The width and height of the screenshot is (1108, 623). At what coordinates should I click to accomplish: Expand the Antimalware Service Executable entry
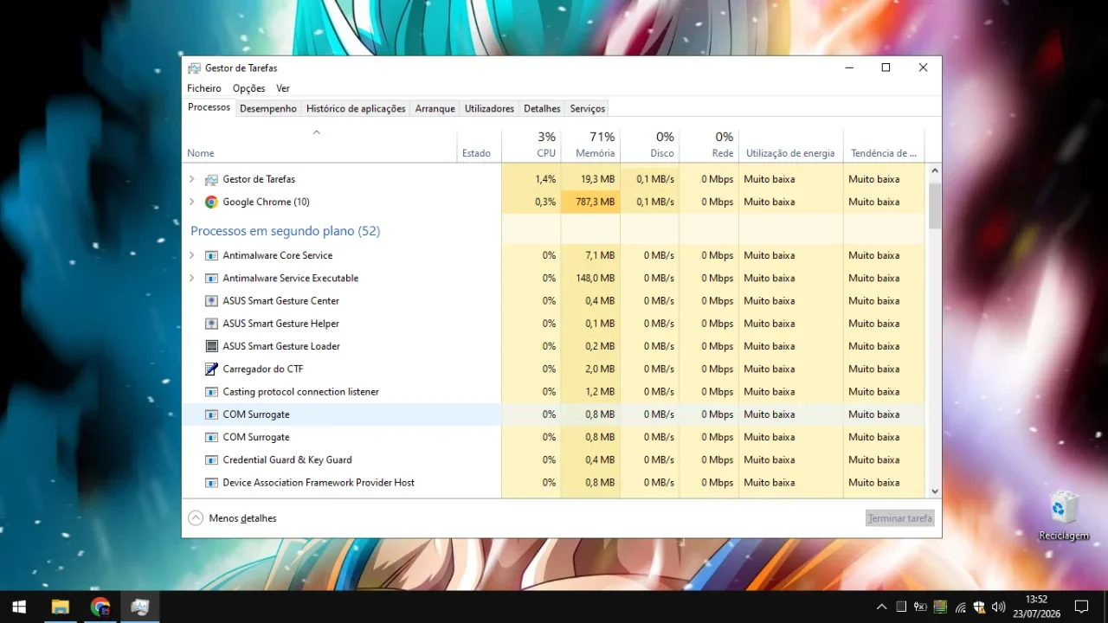point(192,278)
